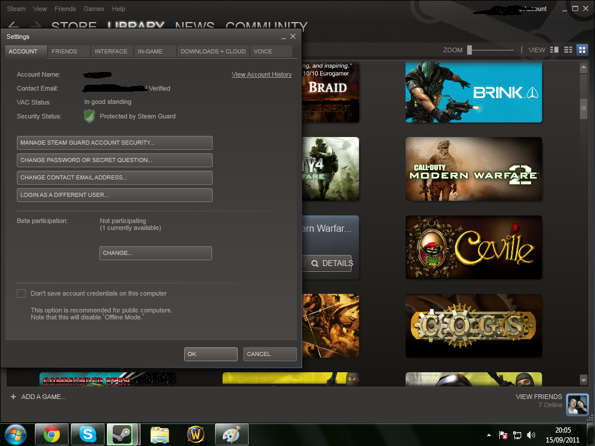Switch to the Interface settings tab
Image resolution: width=595 pixels, height=446 pixels.
coord(112,51)
